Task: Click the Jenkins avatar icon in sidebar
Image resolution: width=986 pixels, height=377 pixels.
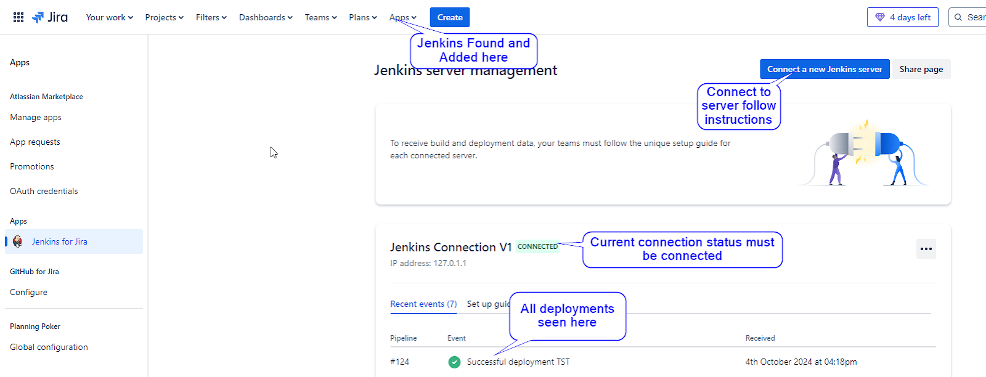Action: pyautogui.click(x=17, y=241)
